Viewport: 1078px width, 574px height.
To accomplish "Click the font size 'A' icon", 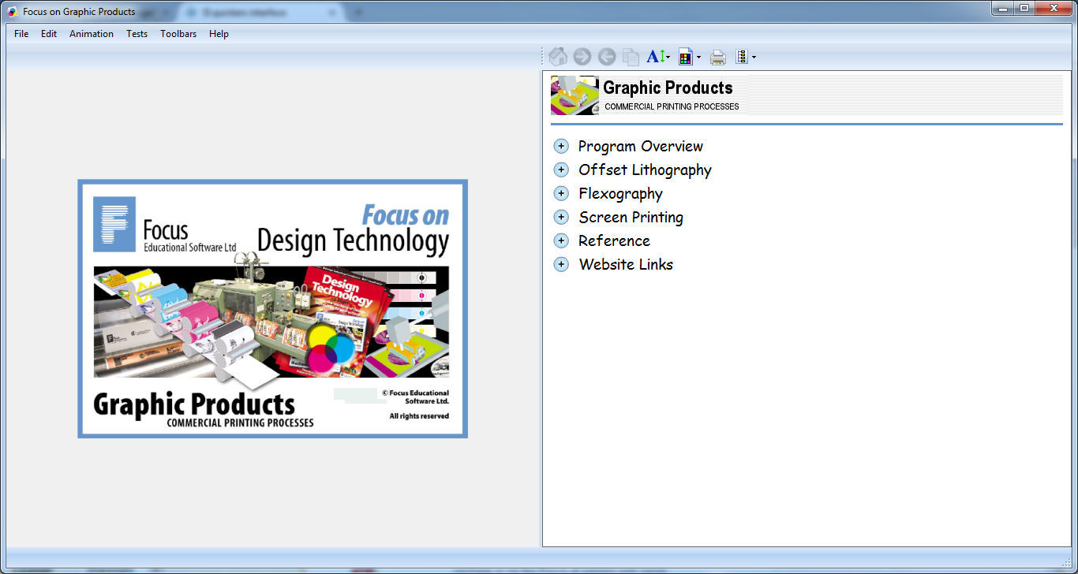I will tap(655, 57).
